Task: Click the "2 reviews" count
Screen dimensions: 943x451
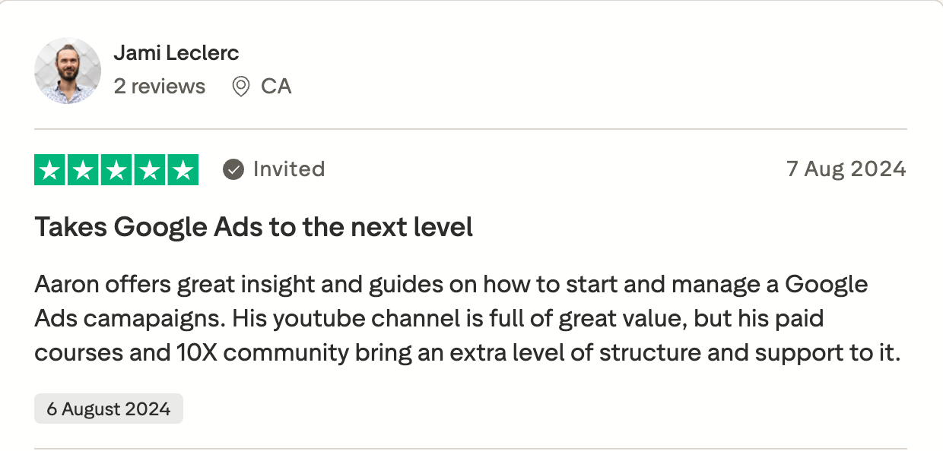Action: (x=160, y=87)
